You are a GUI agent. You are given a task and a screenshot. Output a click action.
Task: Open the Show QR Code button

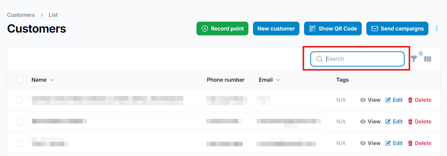click(333, 29)
